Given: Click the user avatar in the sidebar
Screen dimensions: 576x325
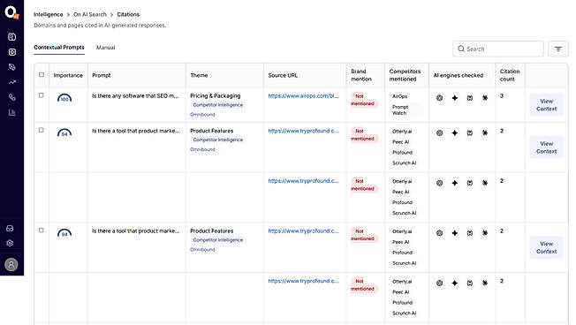Looking at the screenshot, I should pyautogui.click(x=11, y=264).
